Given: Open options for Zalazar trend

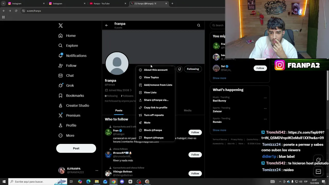Looking at the screenshot, I should (x=265, y=108).
